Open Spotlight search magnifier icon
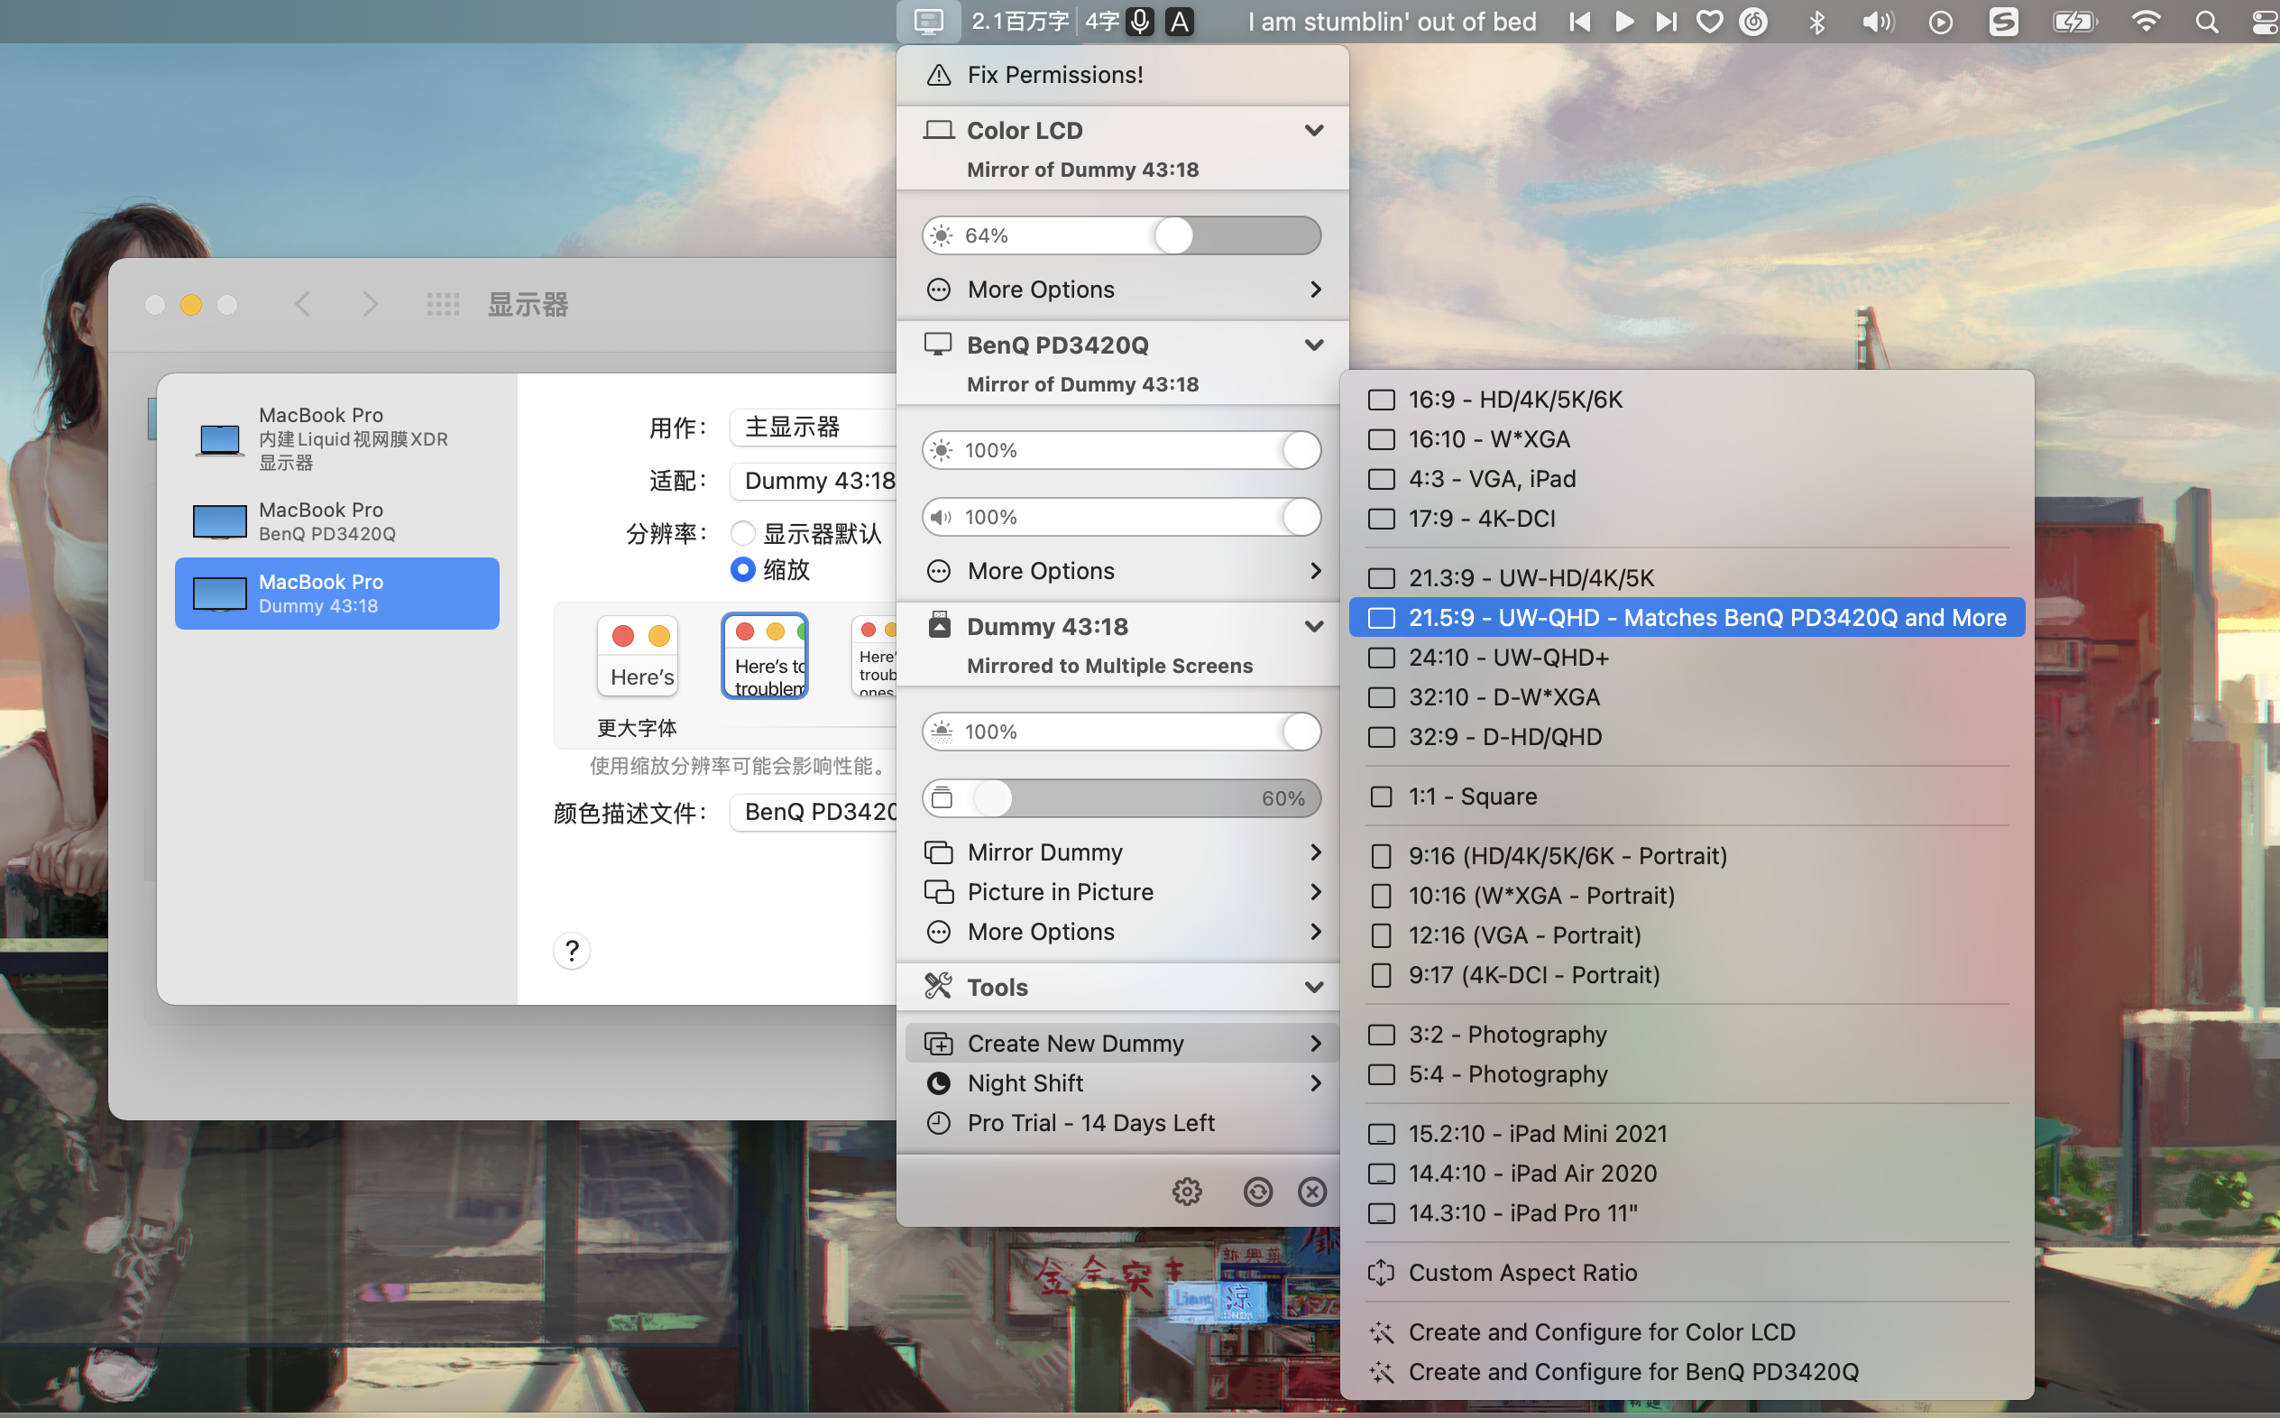This screenshot has width=2280, height=1418. (x=2206, y=22)
